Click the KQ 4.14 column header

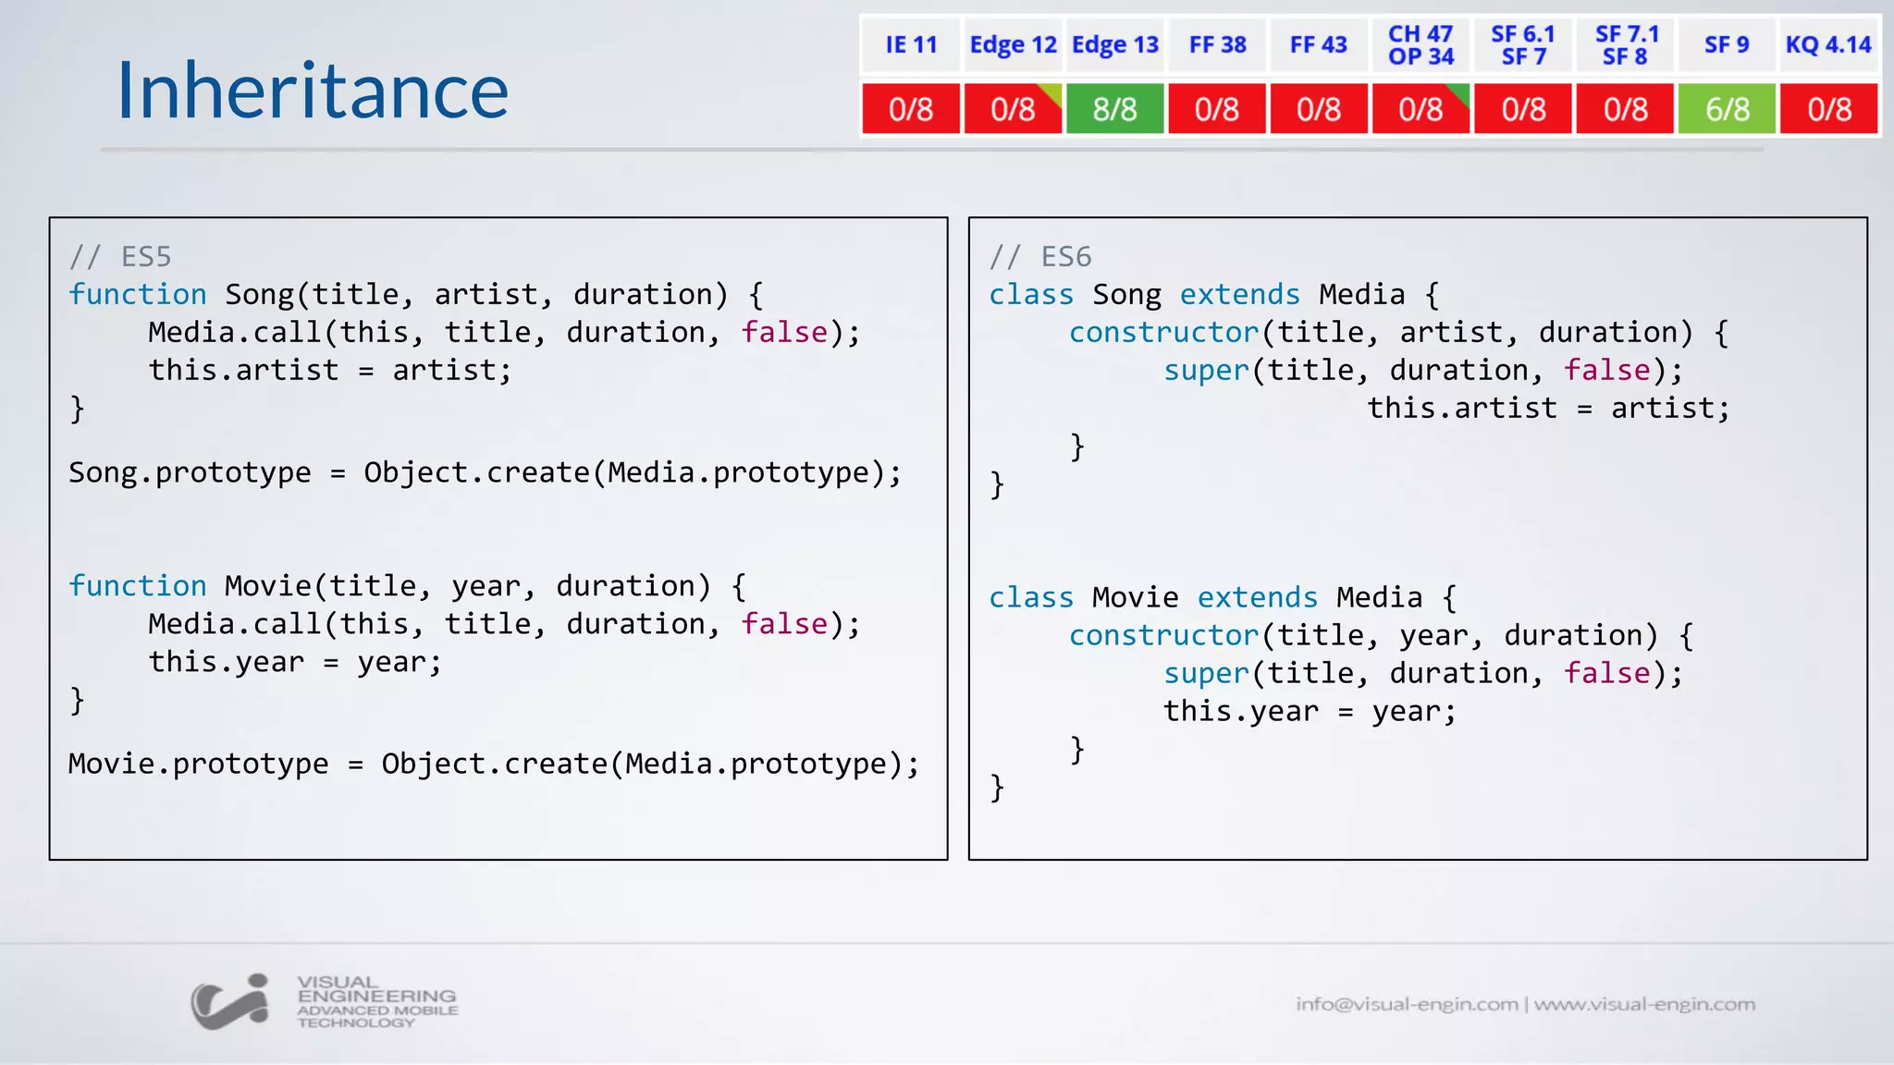click(x=1828, y=45)
